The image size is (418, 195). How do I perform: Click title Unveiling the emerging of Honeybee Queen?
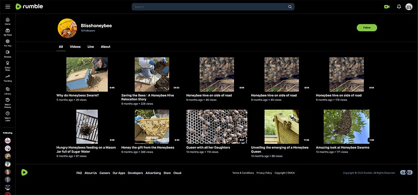pos(280,150)
